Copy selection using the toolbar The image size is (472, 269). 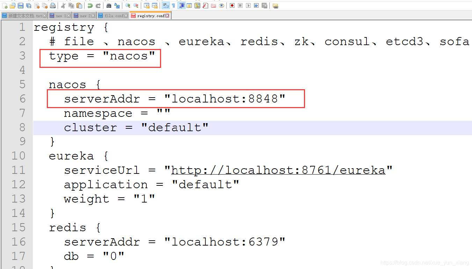click(71, 6)
